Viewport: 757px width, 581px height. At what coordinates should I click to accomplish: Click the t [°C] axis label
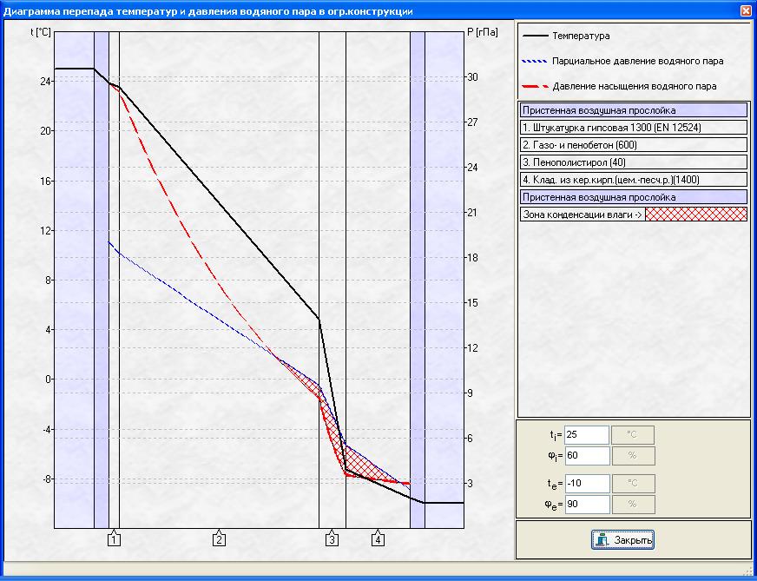coord(41,32)
